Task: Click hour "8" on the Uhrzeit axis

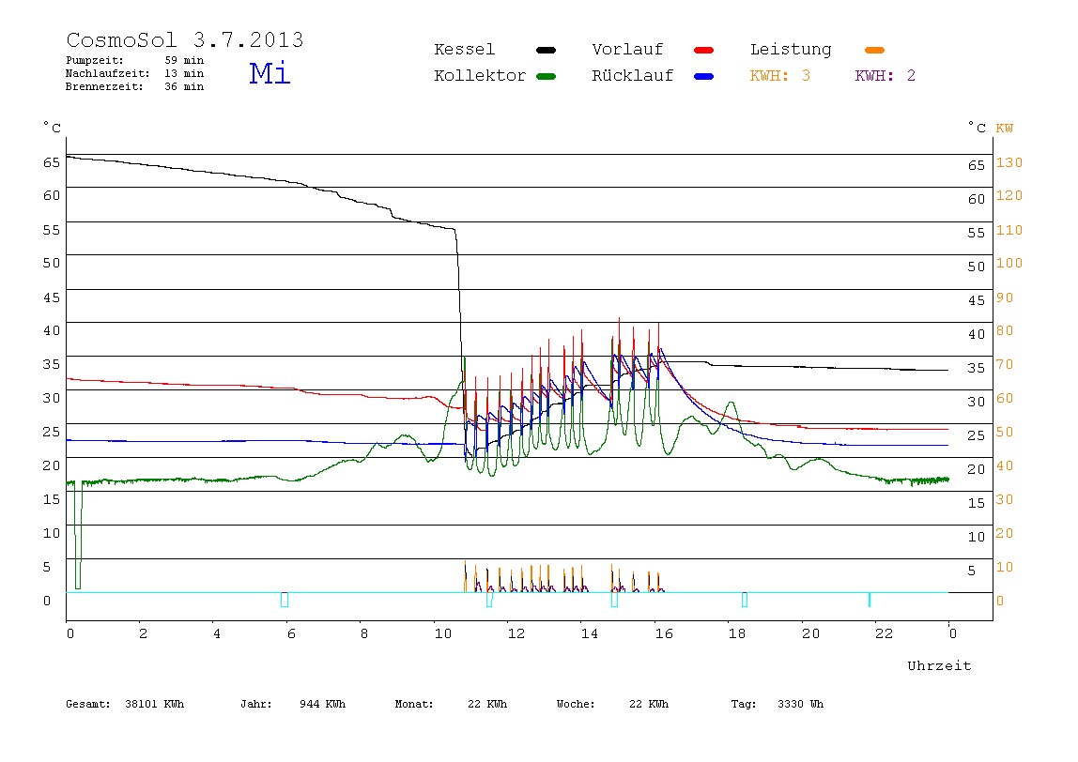Action: (364, 633)
